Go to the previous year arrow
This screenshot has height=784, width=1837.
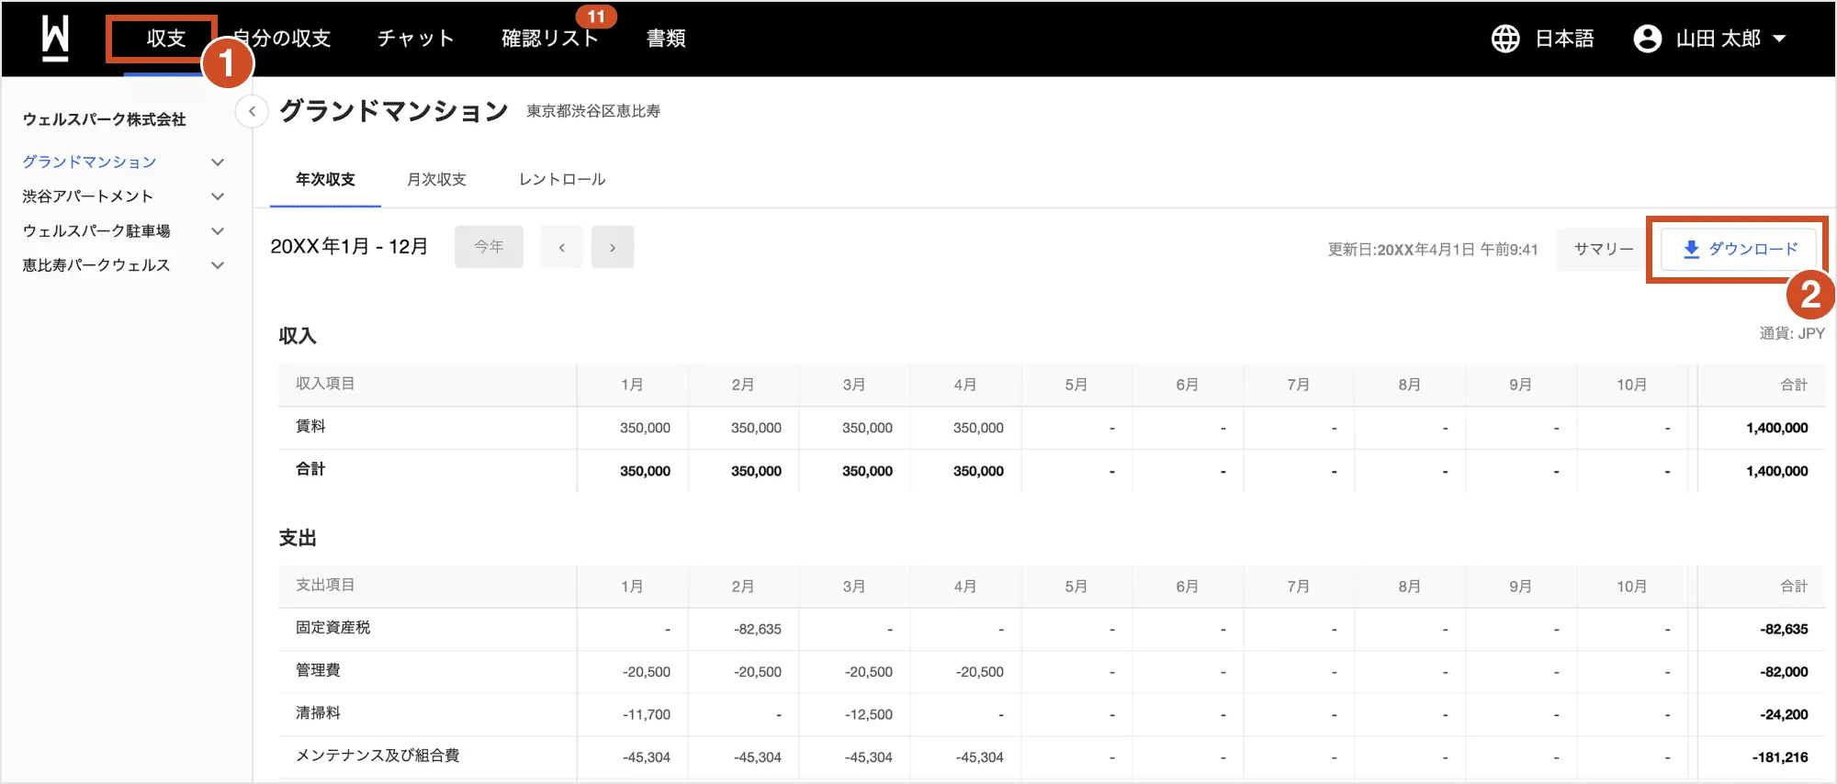(x=561, y=247)
